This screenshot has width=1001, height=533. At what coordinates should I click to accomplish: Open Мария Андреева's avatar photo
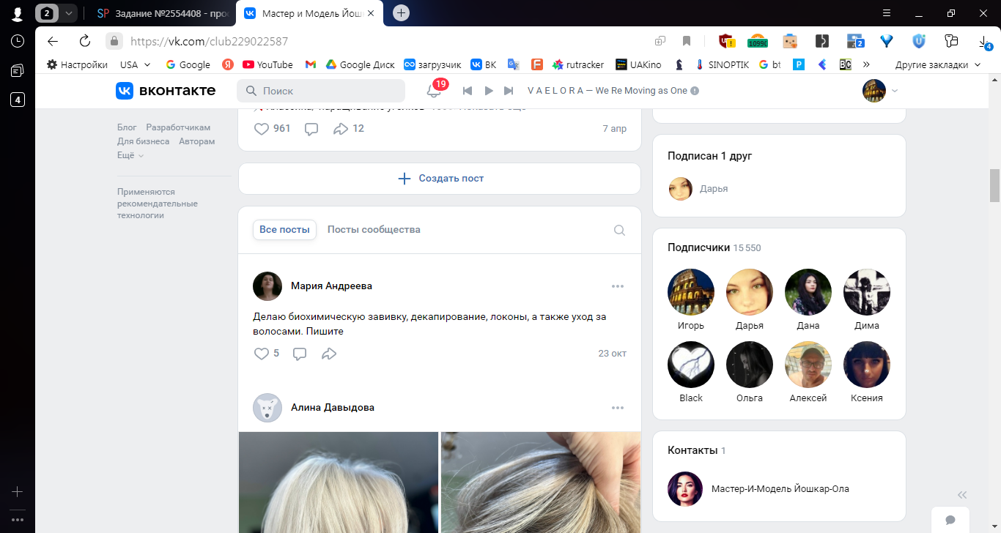coord(267,286)
